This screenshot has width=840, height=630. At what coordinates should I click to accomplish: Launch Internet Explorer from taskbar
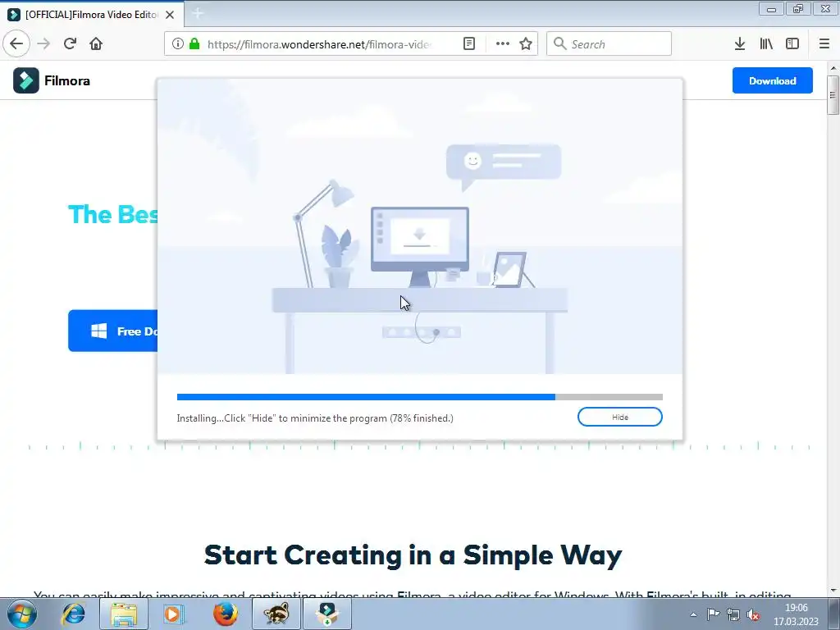(73, 614)
